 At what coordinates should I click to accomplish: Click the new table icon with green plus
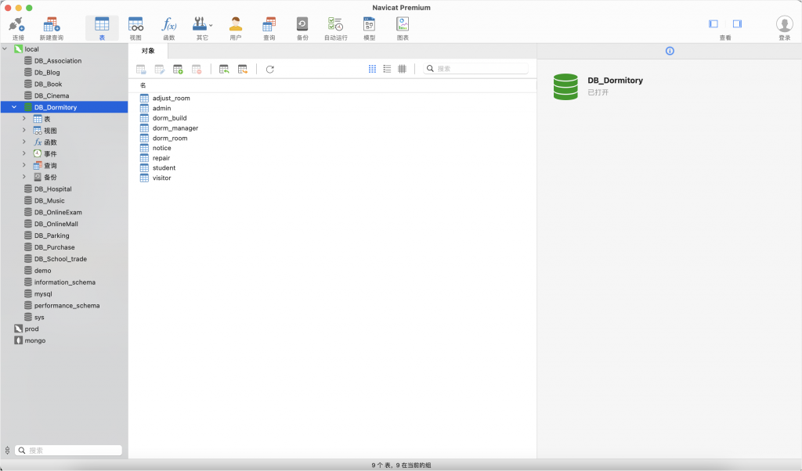[x=178, y=69]
